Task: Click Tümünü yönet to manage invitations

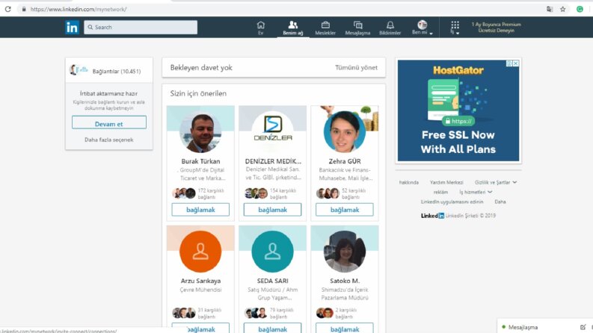Action: (x=356, y=68)
